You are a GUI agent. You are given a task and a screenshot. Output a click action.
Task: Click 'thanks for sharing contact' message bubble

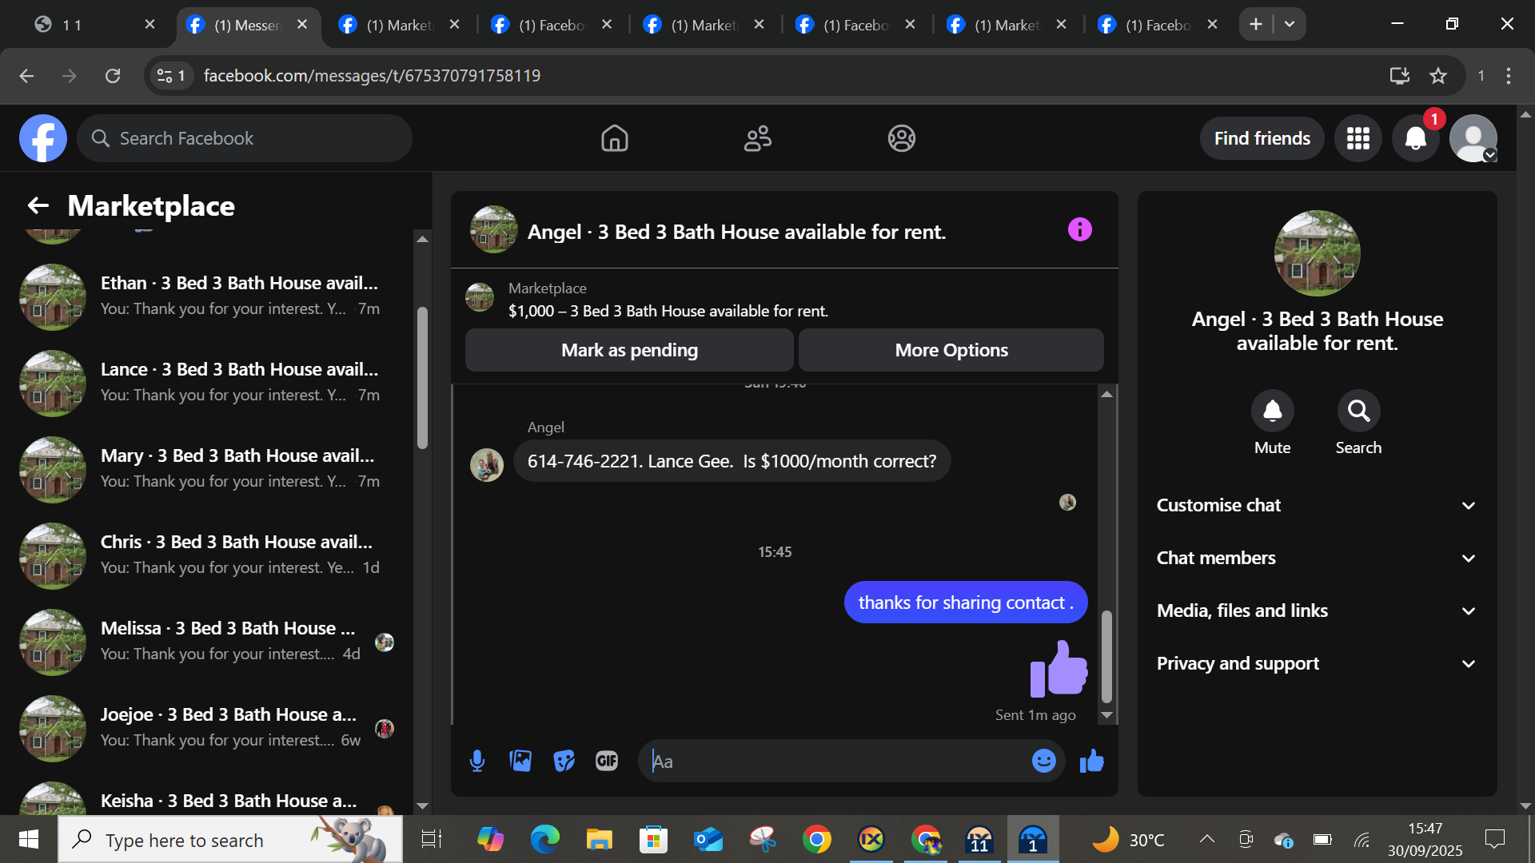[966, 602]
